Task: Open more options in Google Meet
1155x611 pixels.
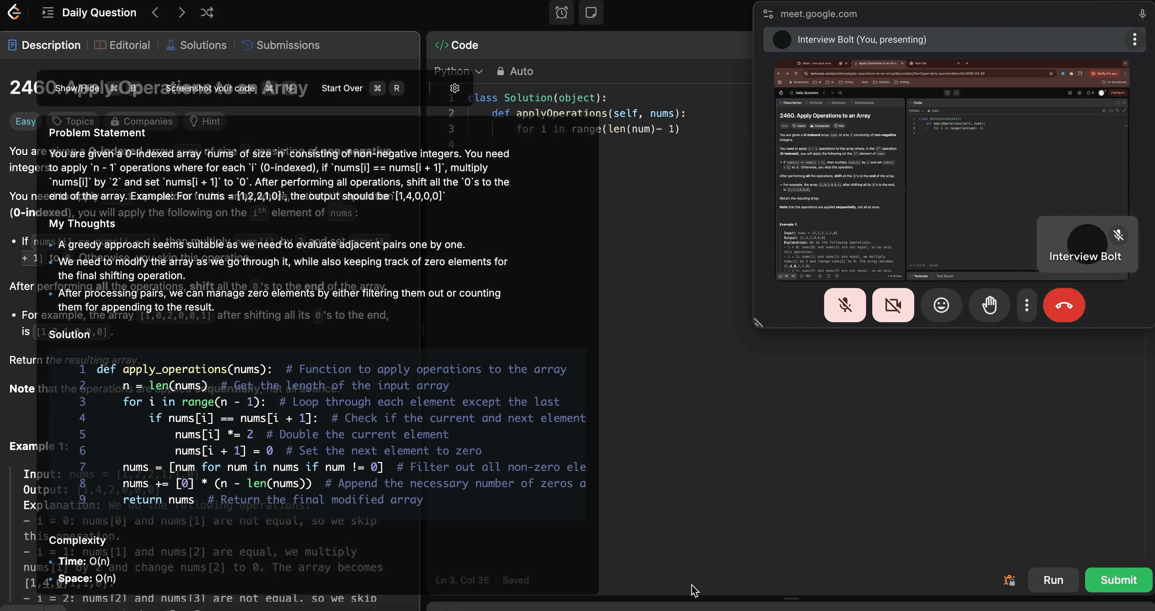Action: pyautogui.click(x=1027, y=305)
